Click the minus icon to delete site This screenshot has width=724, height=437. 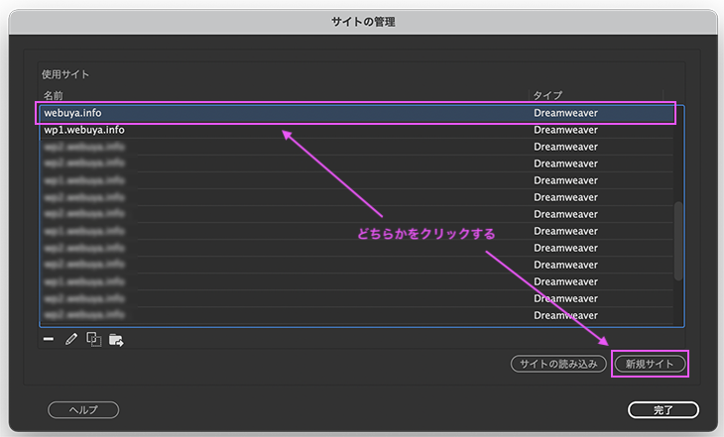pyautogui.click(x=49, y=340)
